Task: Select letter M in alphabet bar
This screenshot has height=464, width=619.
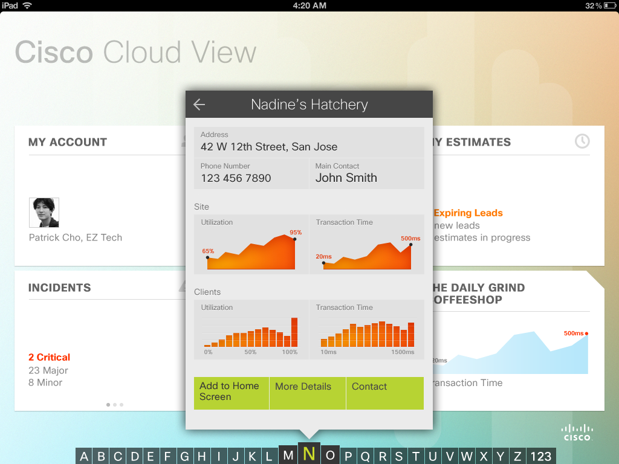Action: pos(288,455)
